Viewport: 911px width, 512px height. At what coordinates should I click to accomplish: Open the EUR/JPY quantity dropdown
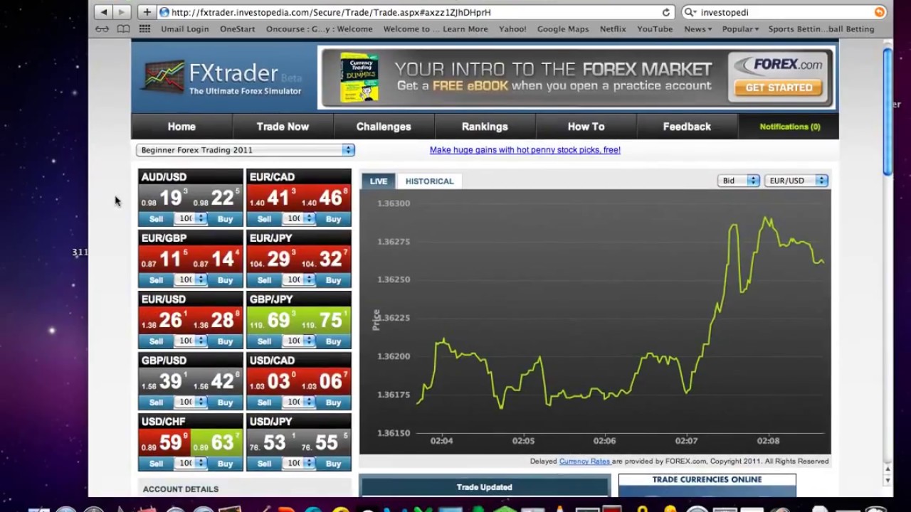300,279
